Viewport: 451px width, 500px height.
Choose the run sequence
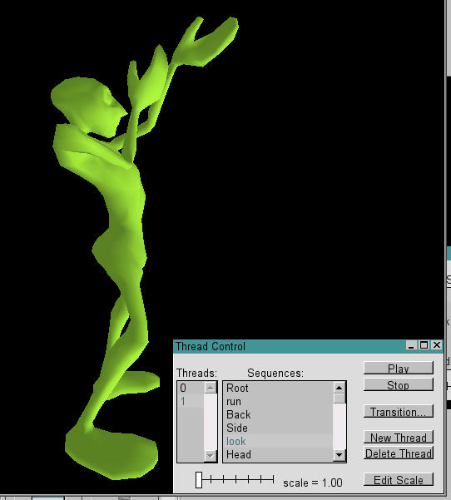(x=278, y=402)
